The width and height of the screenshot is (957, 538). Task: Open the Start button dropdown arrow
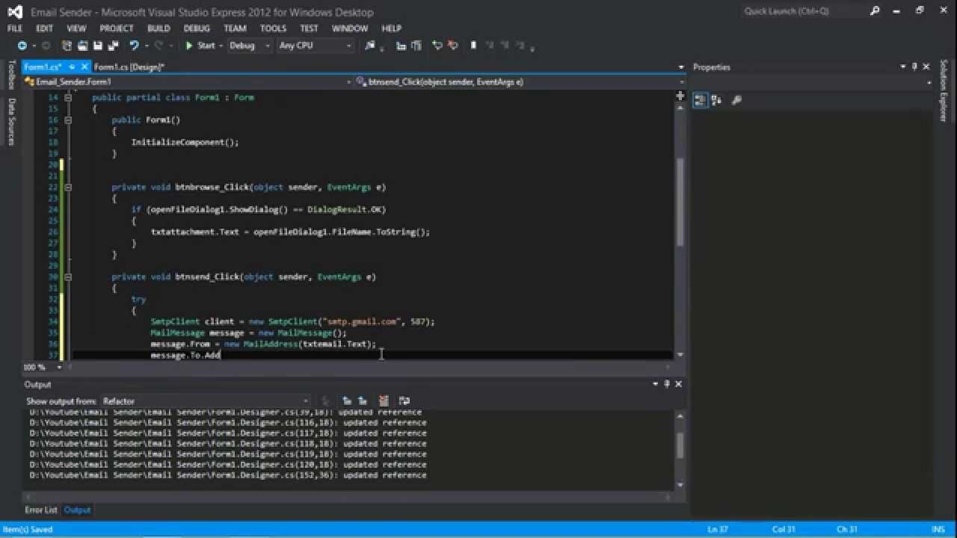pyautogui.click(x=221, y=46)
